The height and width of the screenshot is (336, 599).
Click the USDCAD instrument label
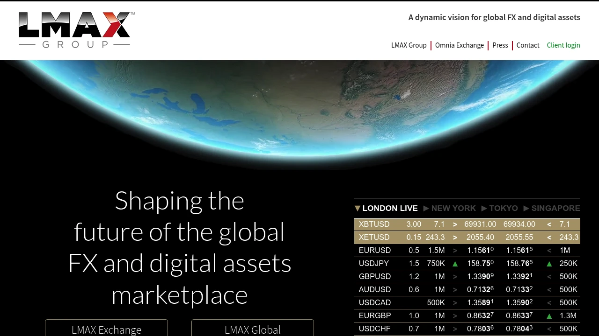tap(374, 303)
